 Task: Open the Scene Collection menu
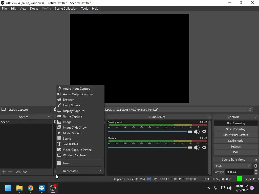pos(66,9)
